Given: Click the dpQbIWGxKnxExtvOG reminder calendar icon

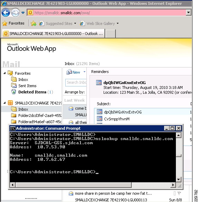Looking at the screenshot, I should [x=99, y=83].
